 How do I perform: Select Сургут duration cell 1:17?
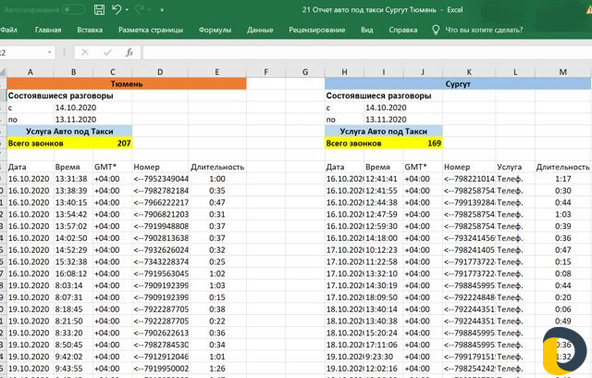tap(563, 179)
